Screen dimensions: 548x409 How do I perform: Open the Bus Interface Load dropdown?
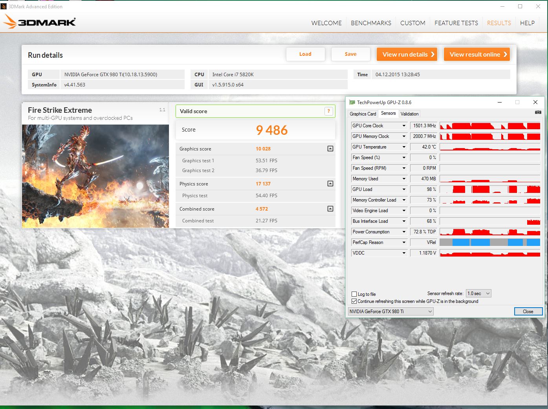pyautogui.click(x=404, y=221)
